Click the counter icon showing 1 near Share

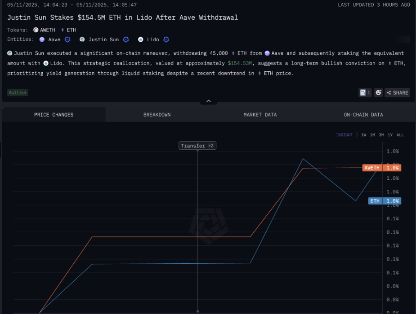[x=365, y=92]
